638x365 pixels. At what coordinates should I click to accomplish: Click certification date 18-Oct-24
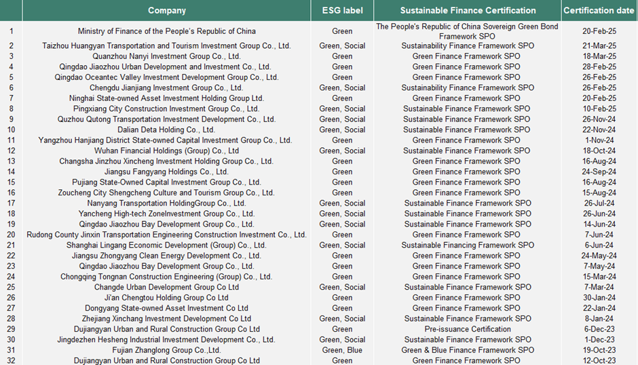coord(599,151)
